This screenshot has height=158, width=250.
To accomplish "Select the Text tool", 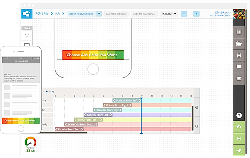I will tap(27, 35).
